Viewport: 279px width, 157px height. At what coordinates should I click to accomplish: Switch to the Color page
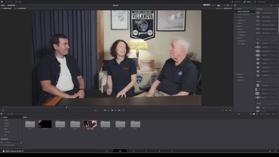pos(146,151)
